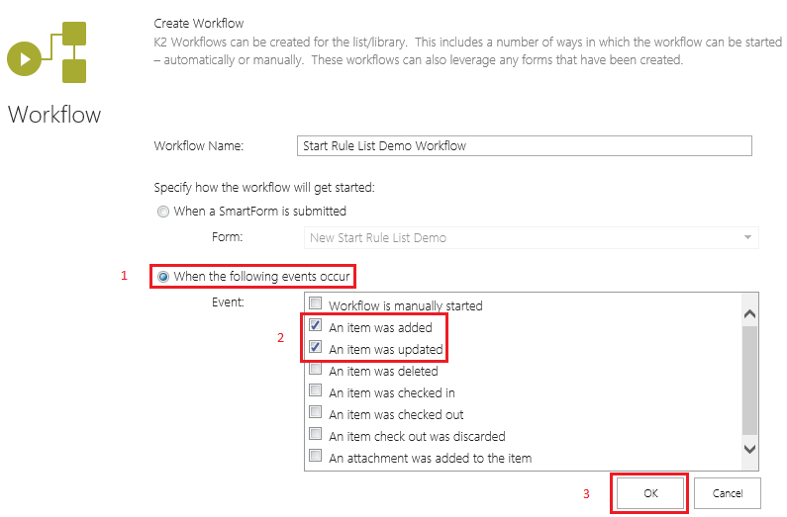Check 'An attachment was added to the item'

316,457
